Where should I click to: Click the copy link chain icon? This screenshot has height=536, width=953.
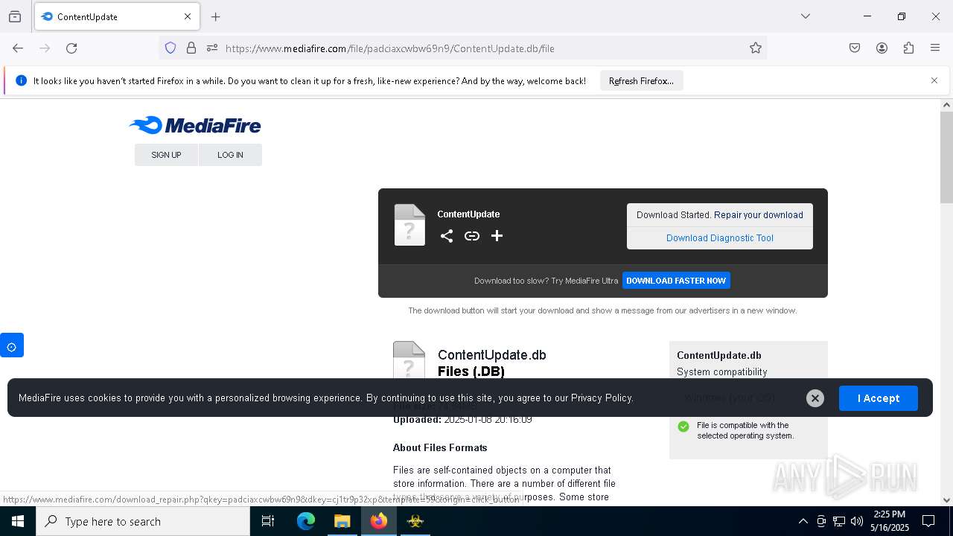coord(472,236)
